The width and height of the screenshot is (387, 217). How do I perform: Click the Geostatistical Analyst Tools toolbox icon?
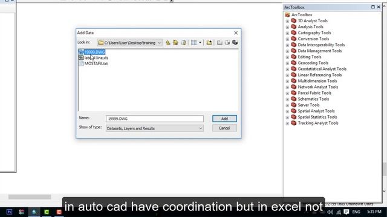[x=294, y=69]
